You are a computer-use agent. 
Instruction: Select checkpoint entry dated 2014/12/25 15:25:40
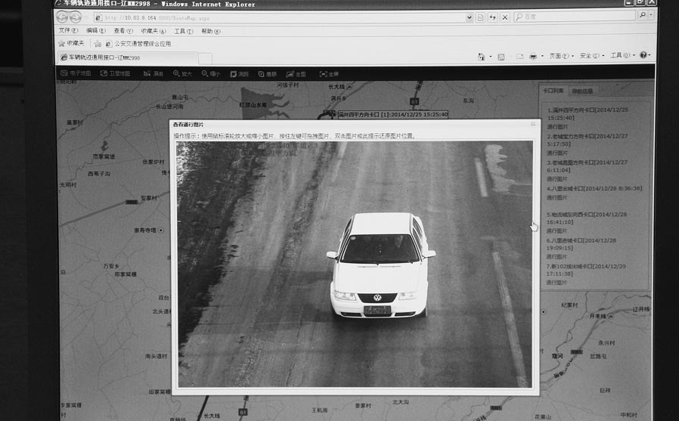[588, 114]
